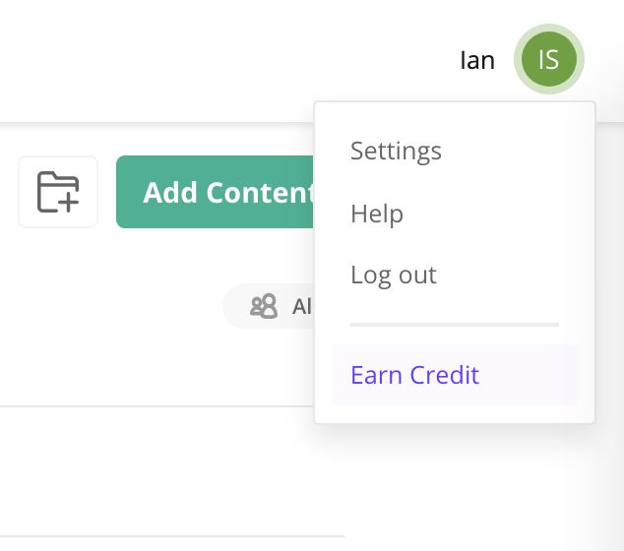The width and height of the screenshot is (624, 551).
Task: Open Settings from the user menu
Action: pos(396,151)
